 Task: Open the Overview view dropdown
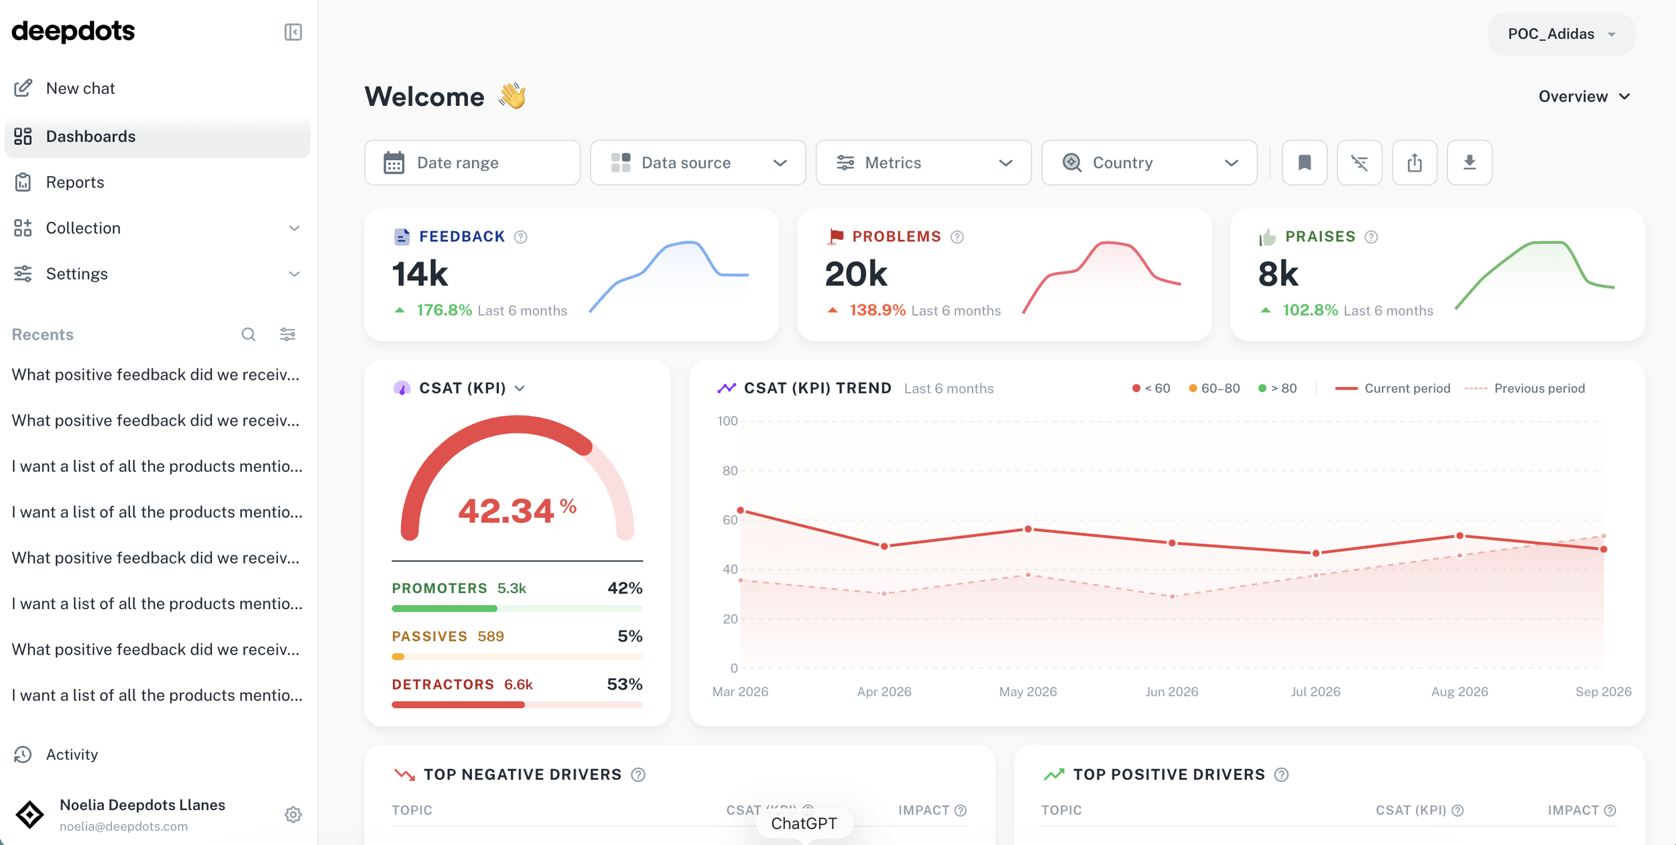coord(1584,96)
